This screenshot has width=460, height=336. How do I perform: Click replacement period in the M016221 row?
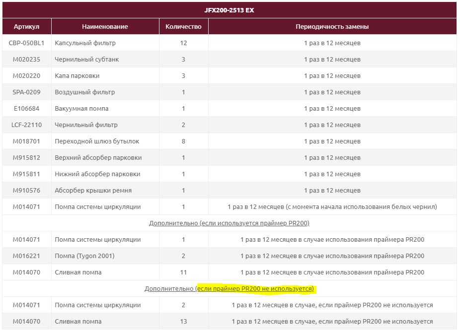332,256
